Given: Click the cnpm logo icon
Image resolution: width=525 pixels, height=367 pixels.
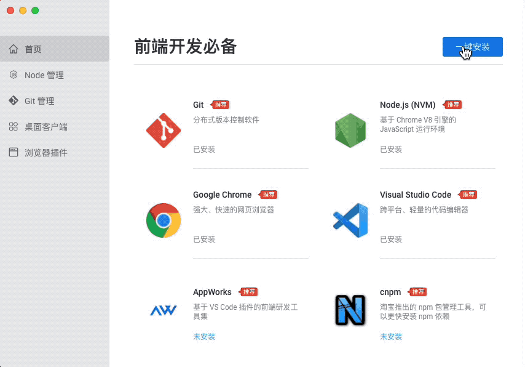Looking at the screenshot, I should point(350,311).
